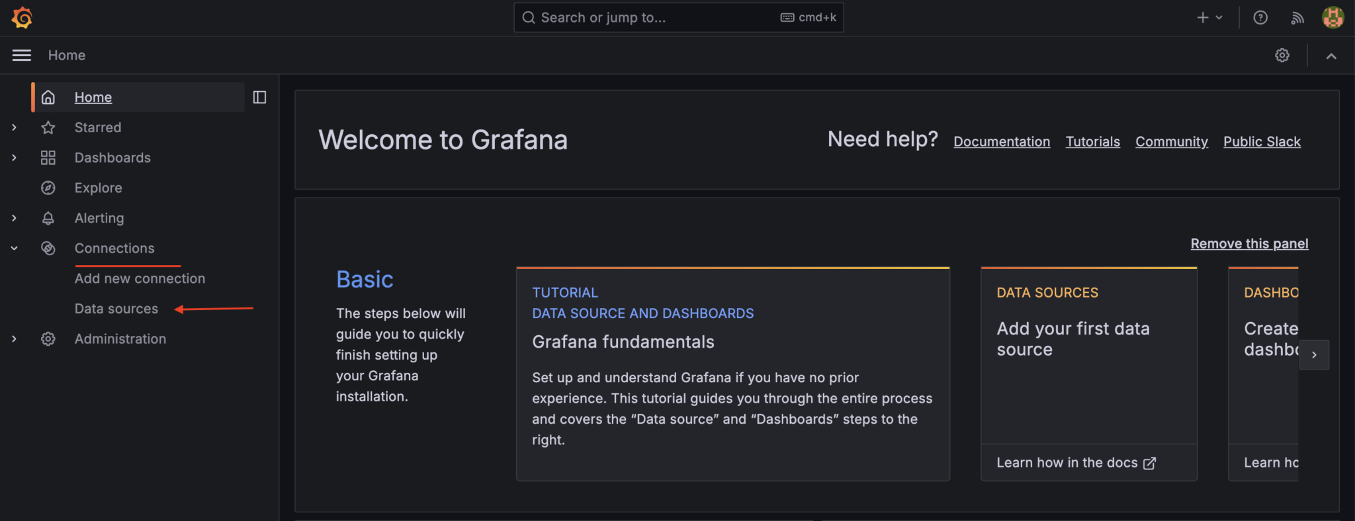Expand the Dashboards section chevron
Viewport: 1355px width, 521px height.
pyautogui.click(x=14, y=157)
